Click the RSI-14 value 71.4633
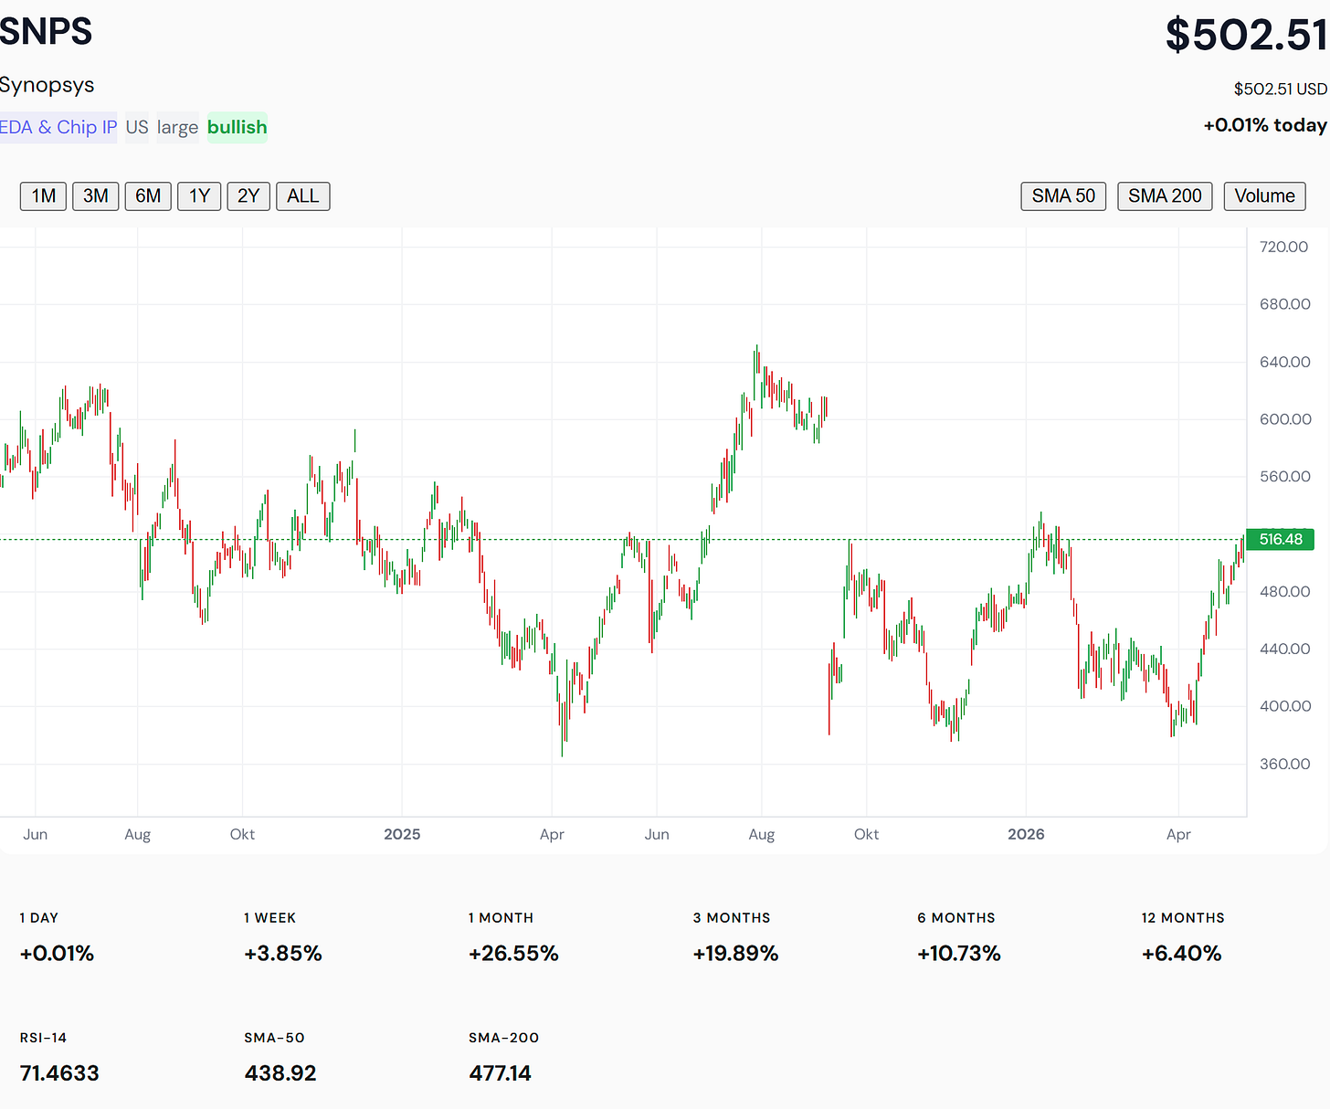The width and height of the screenshot is (1330, 1109). tap(59, 1073)
